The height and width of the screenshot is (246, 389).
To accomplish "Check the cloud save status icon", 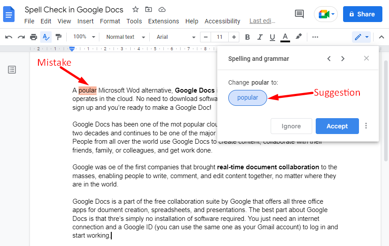I will (162, 9).
